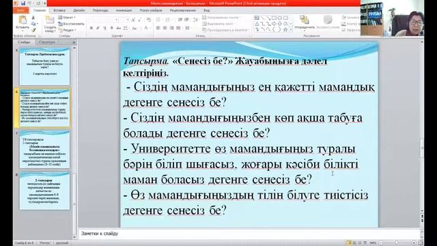Select the right arrow shape in gallery
The height and width of the screenshot is (246, 437).
pyautogui.click(x=274, y=24)
